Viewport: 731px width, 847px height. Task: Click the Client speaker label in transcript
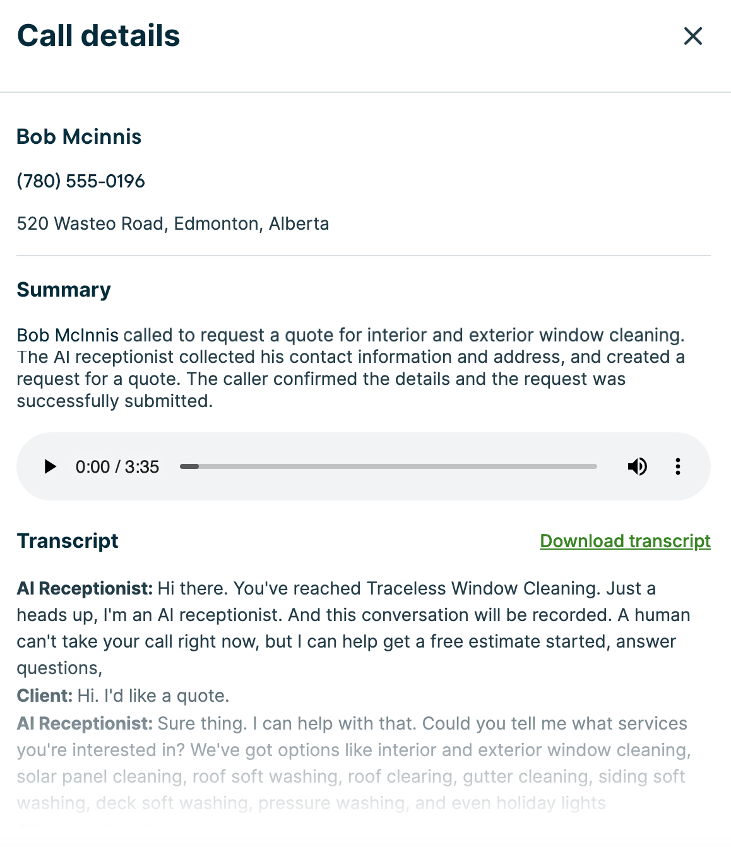[x=44, y=696]
